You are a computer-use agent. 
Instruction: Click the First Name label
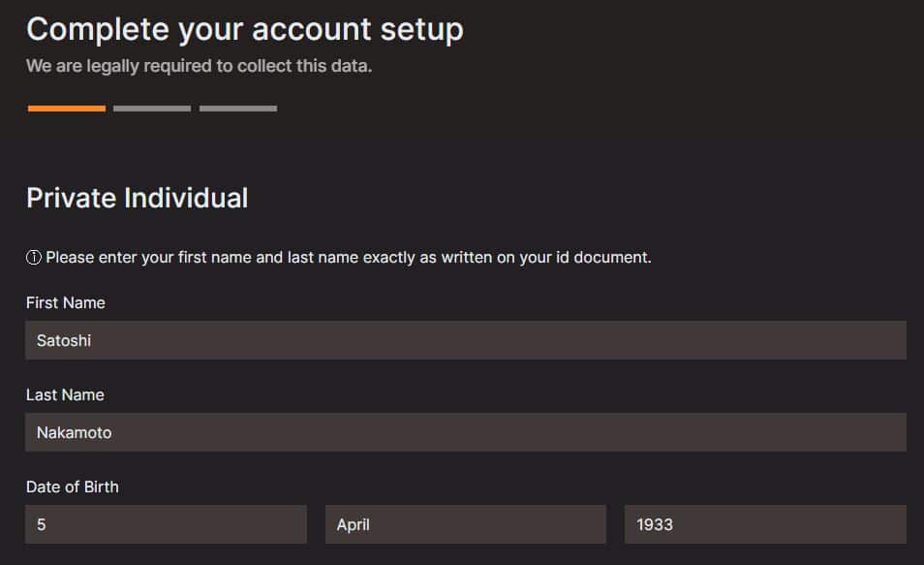(x=66, y=302)
